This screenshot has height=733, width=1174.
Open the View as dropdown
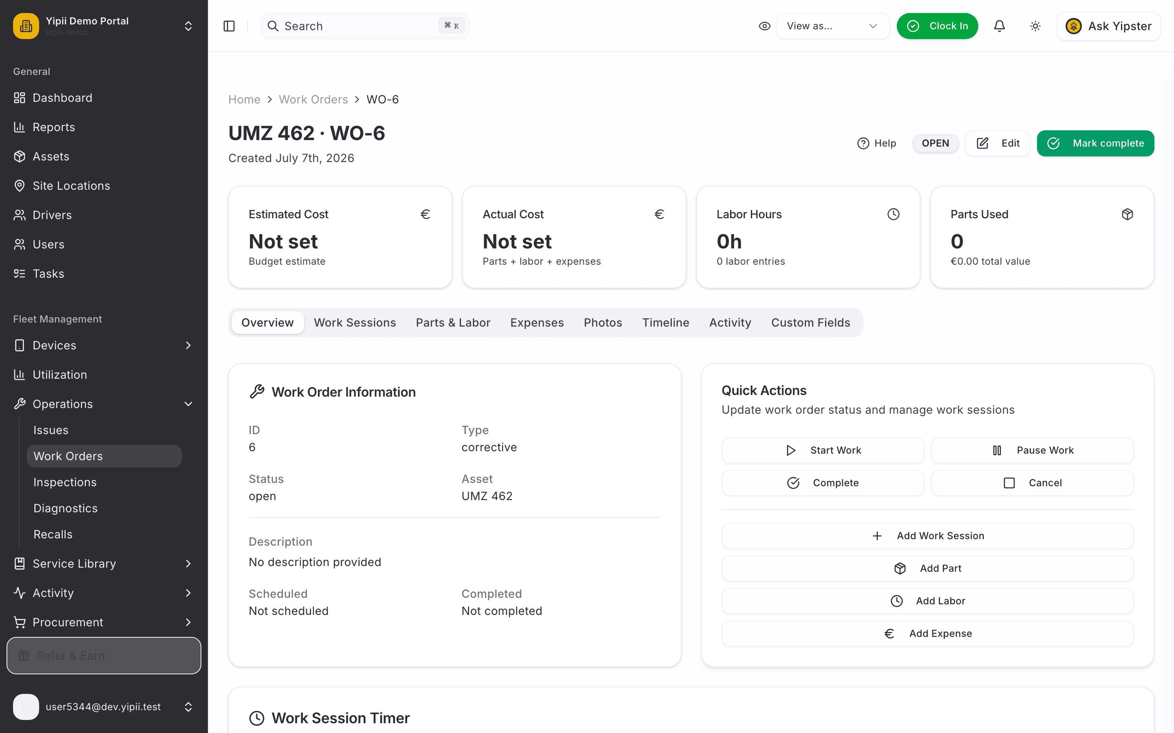(x=833, y=26)
